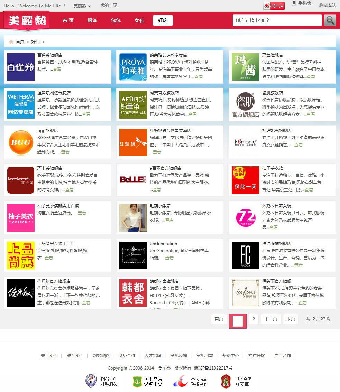Viewport: 340px width, 392px height.
Task: Open 推广赚钱 footer link
Action: click(x=257, y=355)
